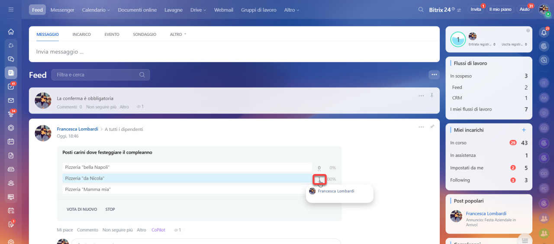This screenshot has width=554, height=244.
Task: Open the sidebar icon with badge 34
Action: tap(11, 114)
